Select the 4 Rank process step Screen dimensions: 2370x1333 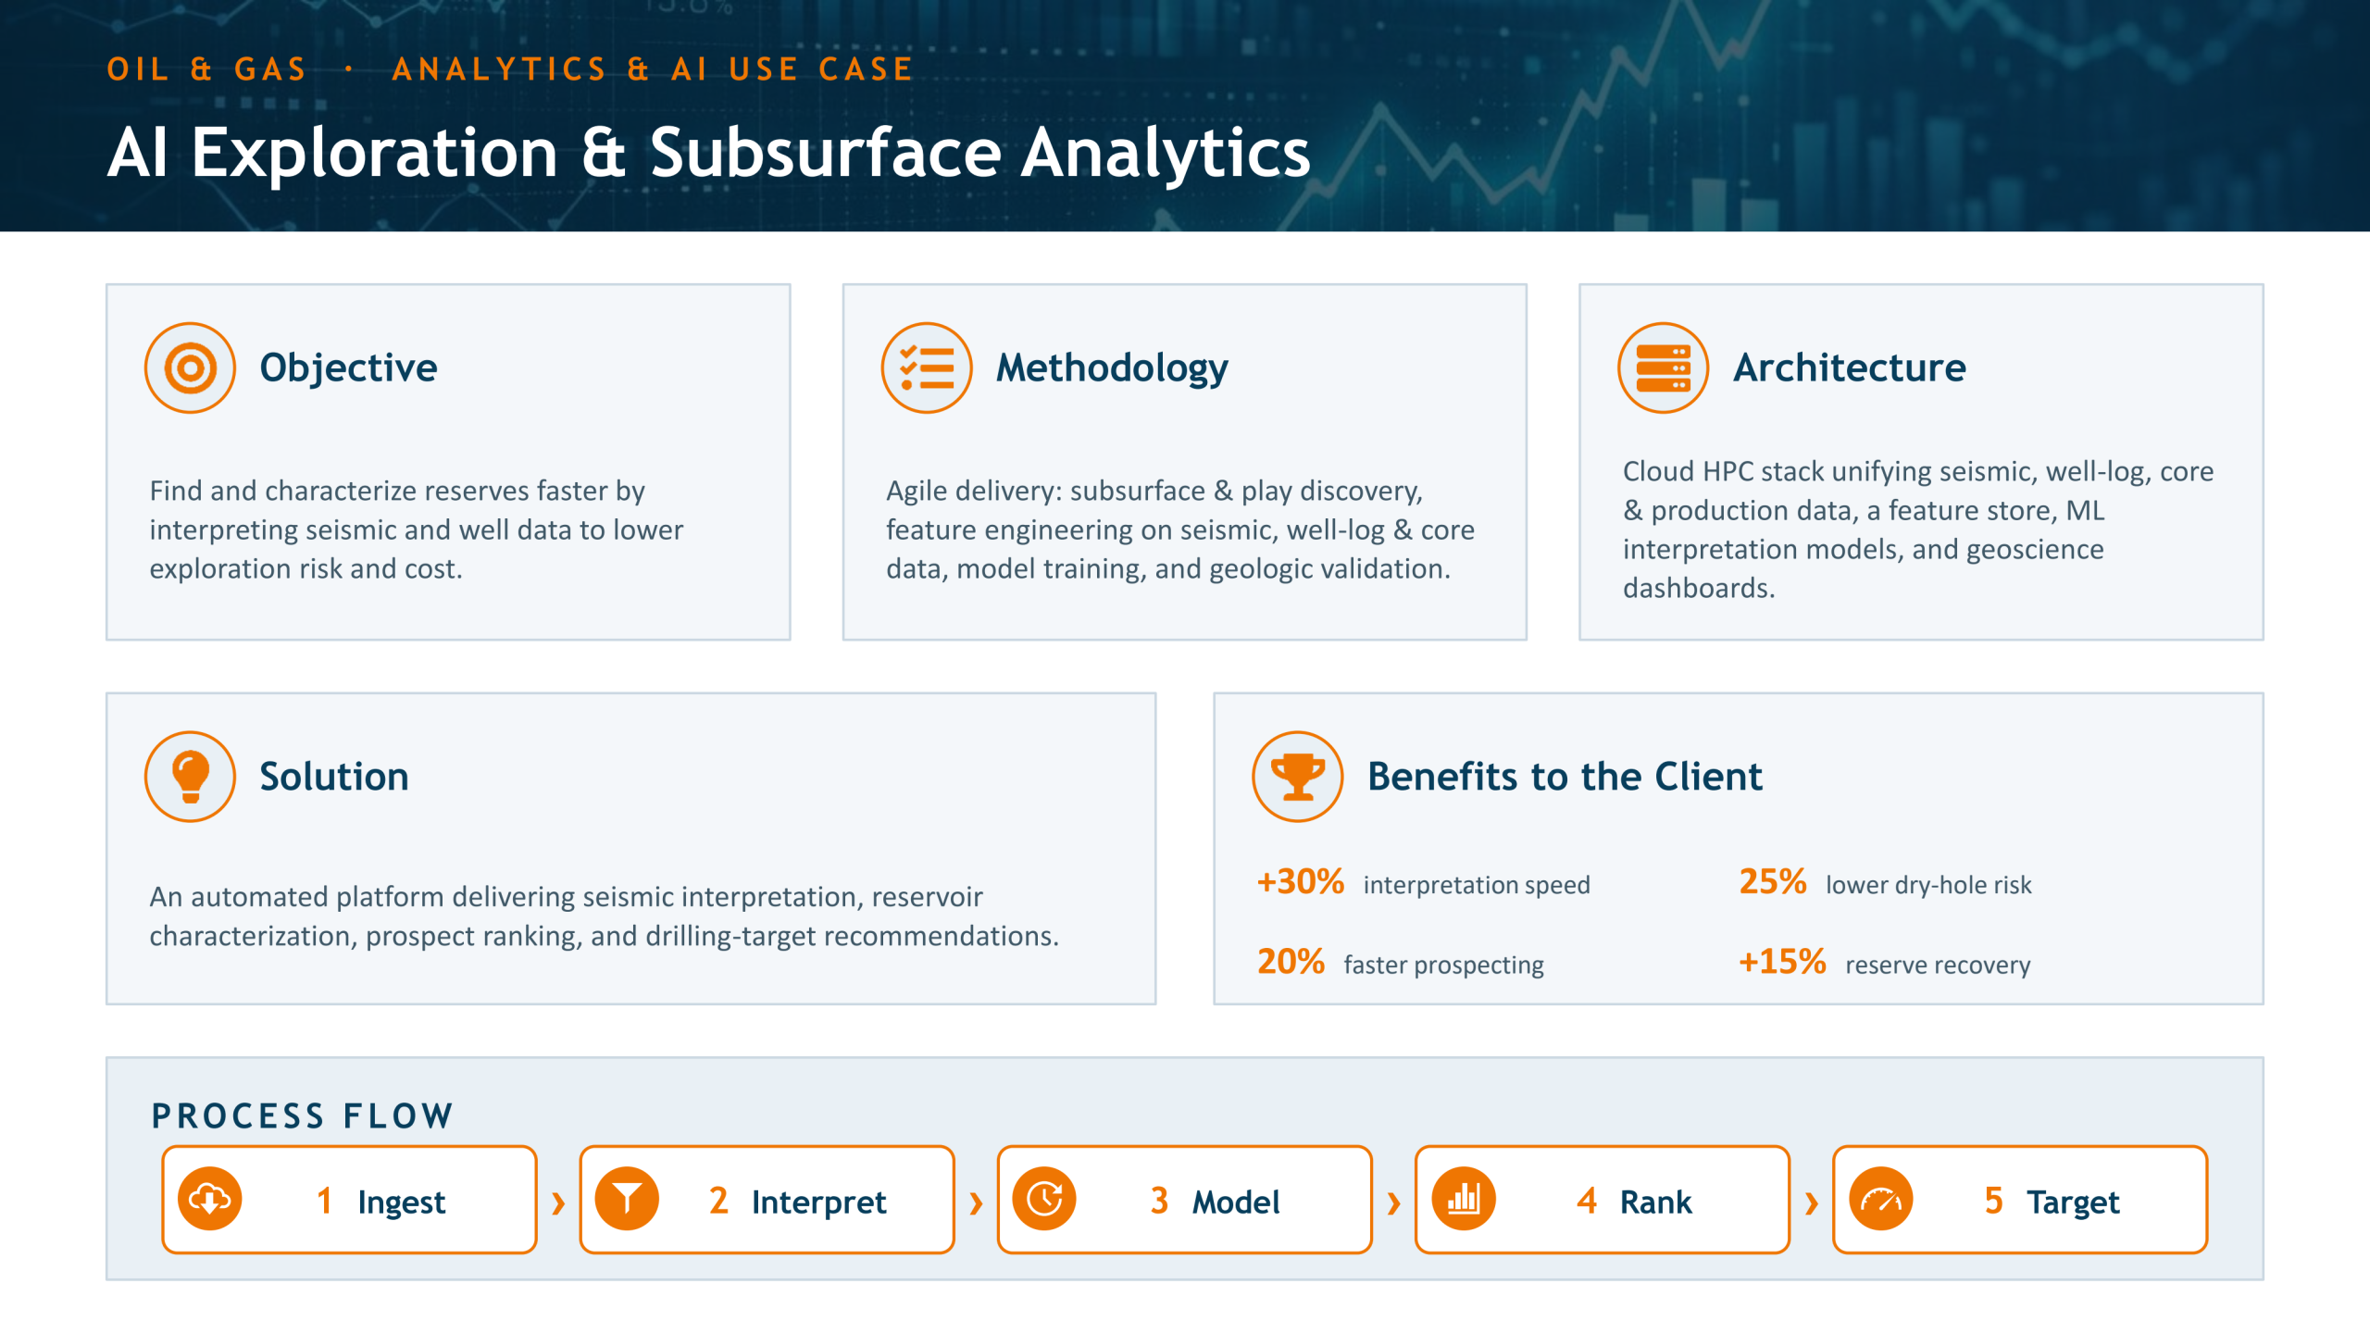tap(1603, 1200)
